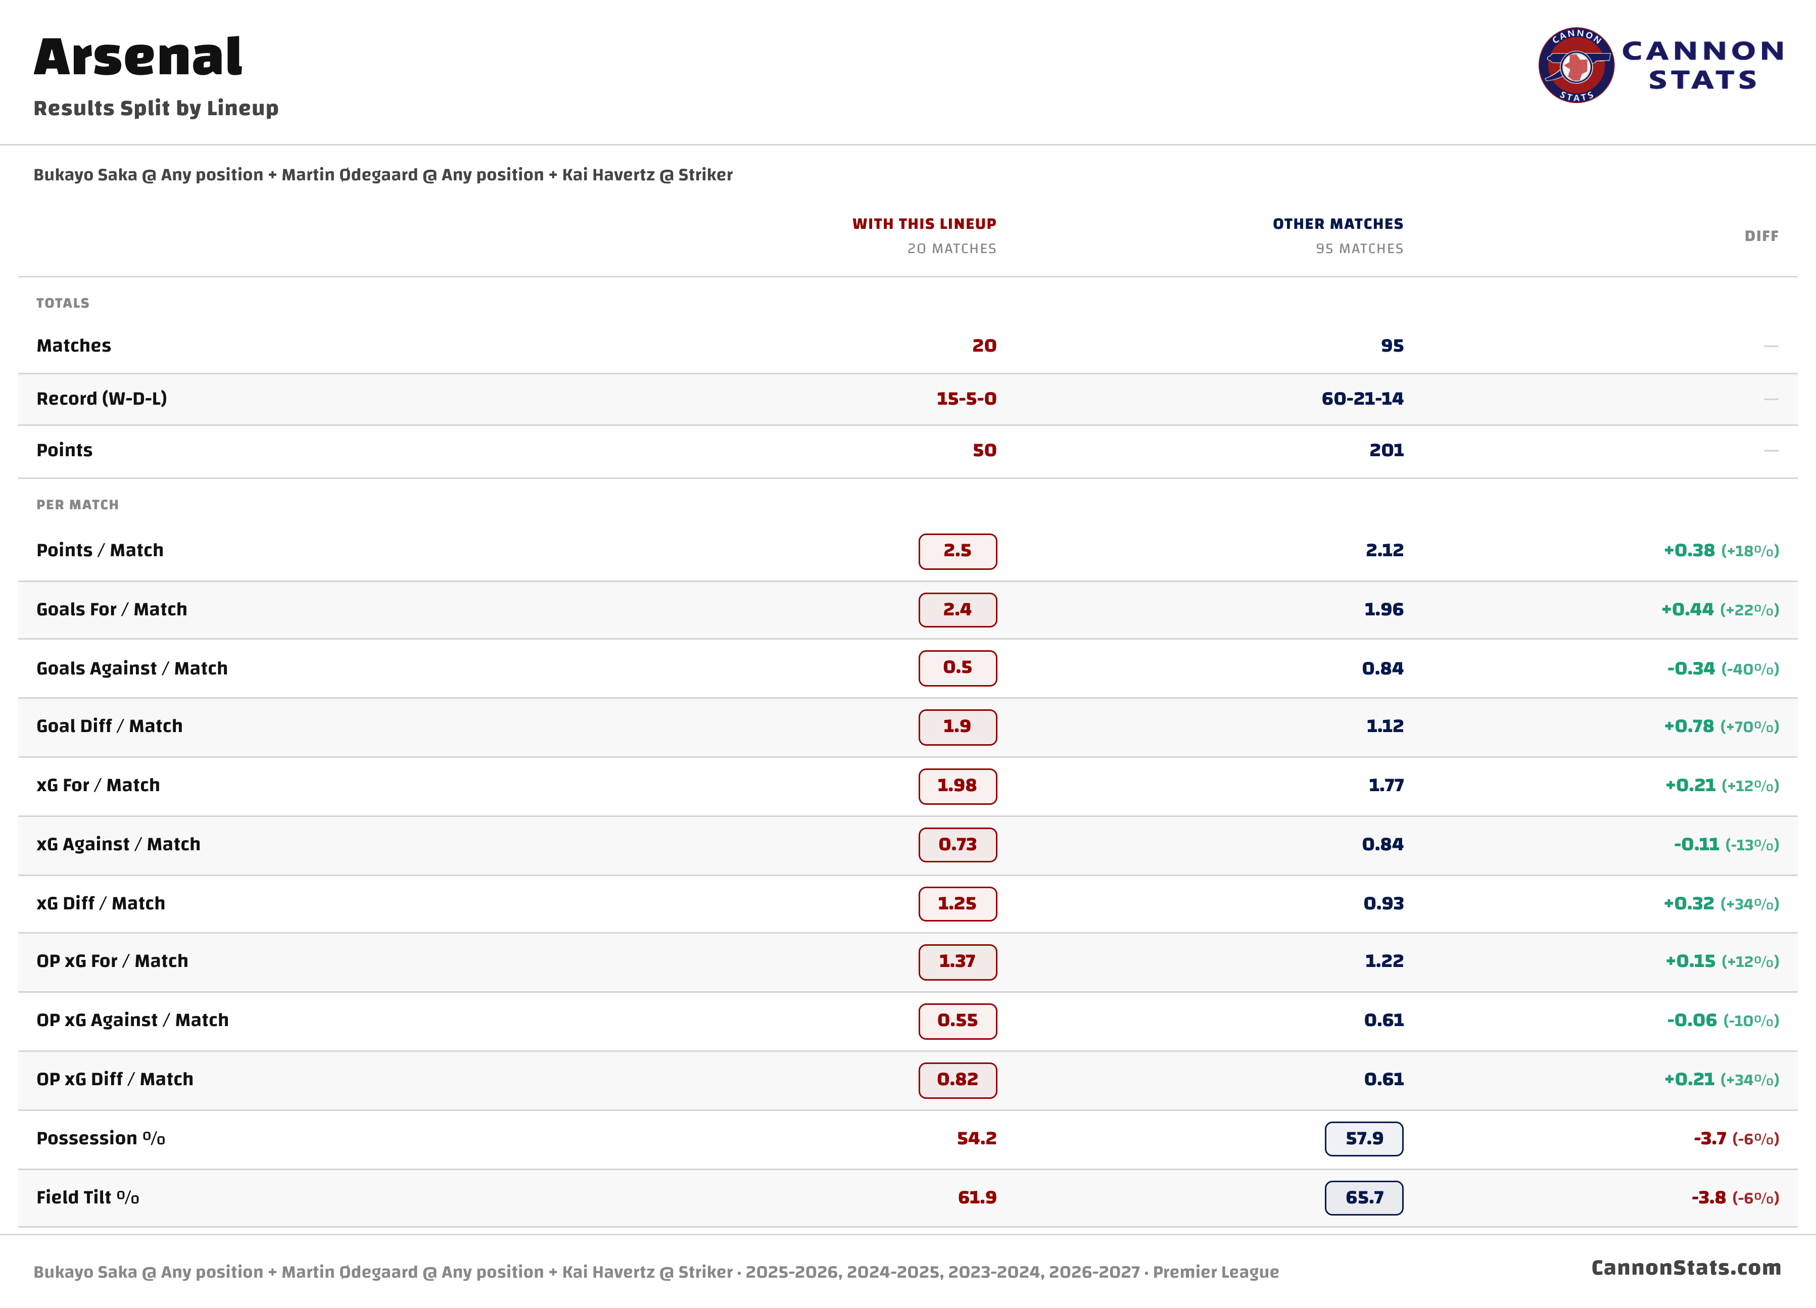Click the highlighted "0.5" goals against value

(958, 668)
